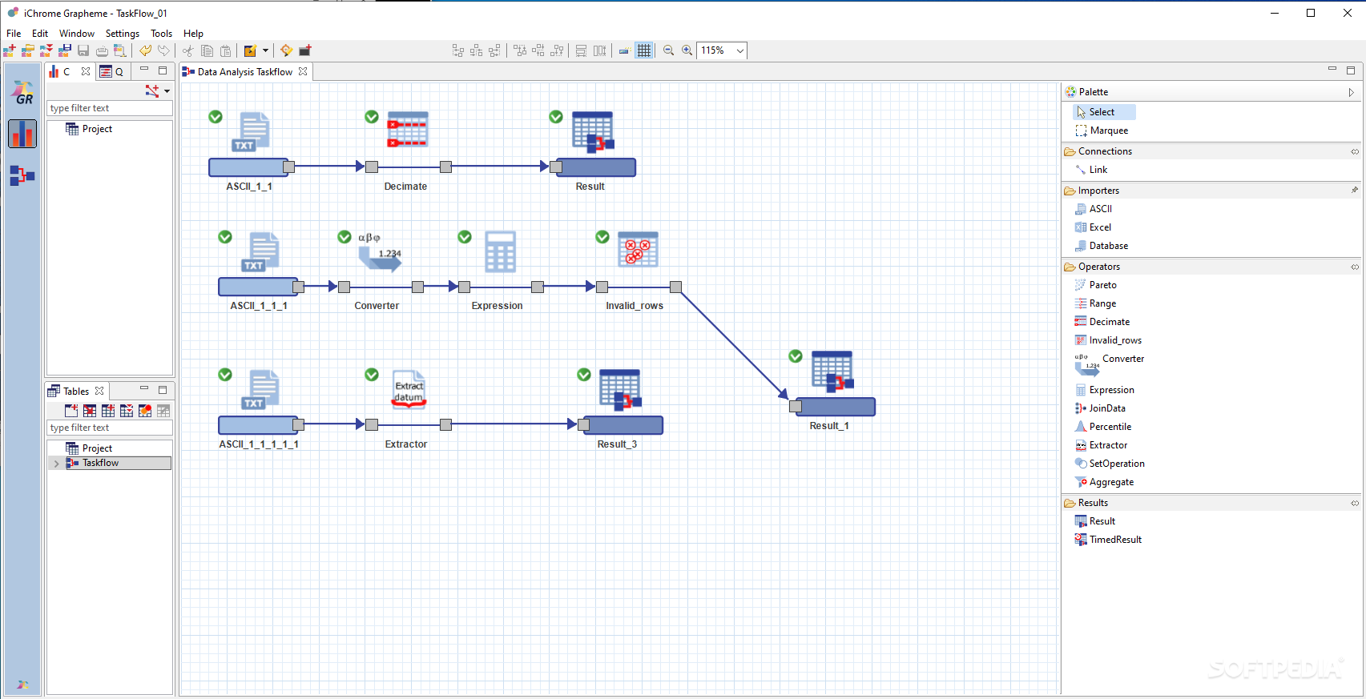
Task: Toggle the grid display icon
Action: (x=644, y=50)
